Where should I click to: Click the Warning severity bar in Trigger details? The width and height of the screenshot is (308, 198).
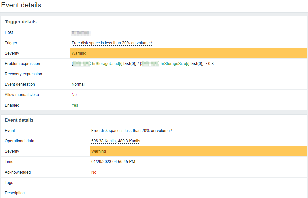pyautogui.click(x=188, y=53)
